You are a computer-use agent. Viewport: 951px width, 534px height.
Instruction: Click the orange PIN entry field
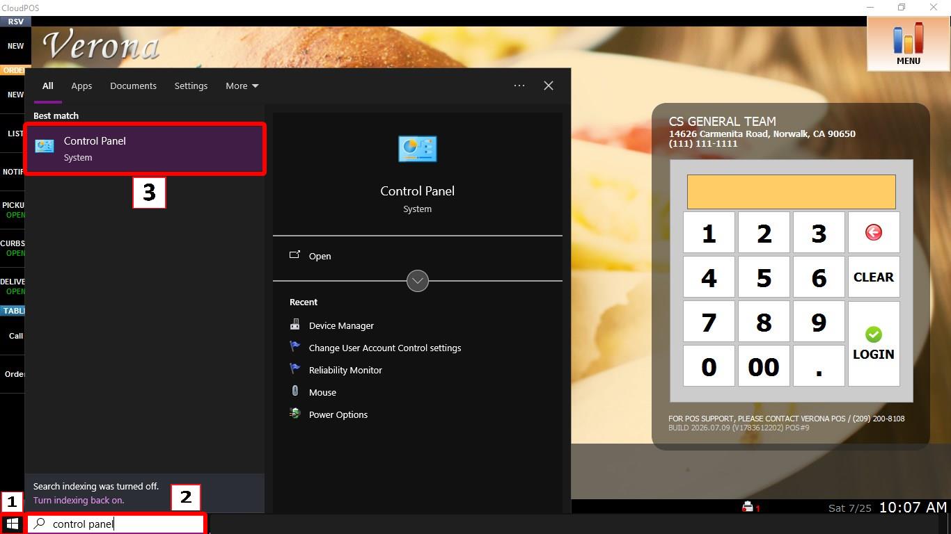(791, 192)
